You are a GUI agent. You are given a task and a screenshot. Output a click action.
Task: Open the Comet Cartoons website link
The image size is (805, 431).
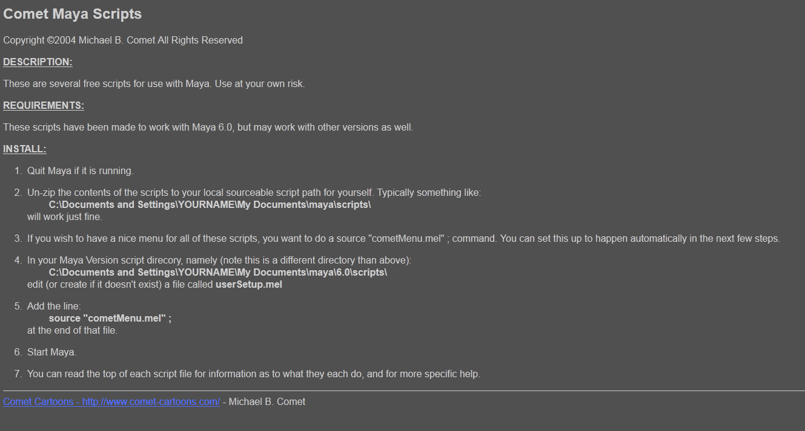click(x=111, y=402)
